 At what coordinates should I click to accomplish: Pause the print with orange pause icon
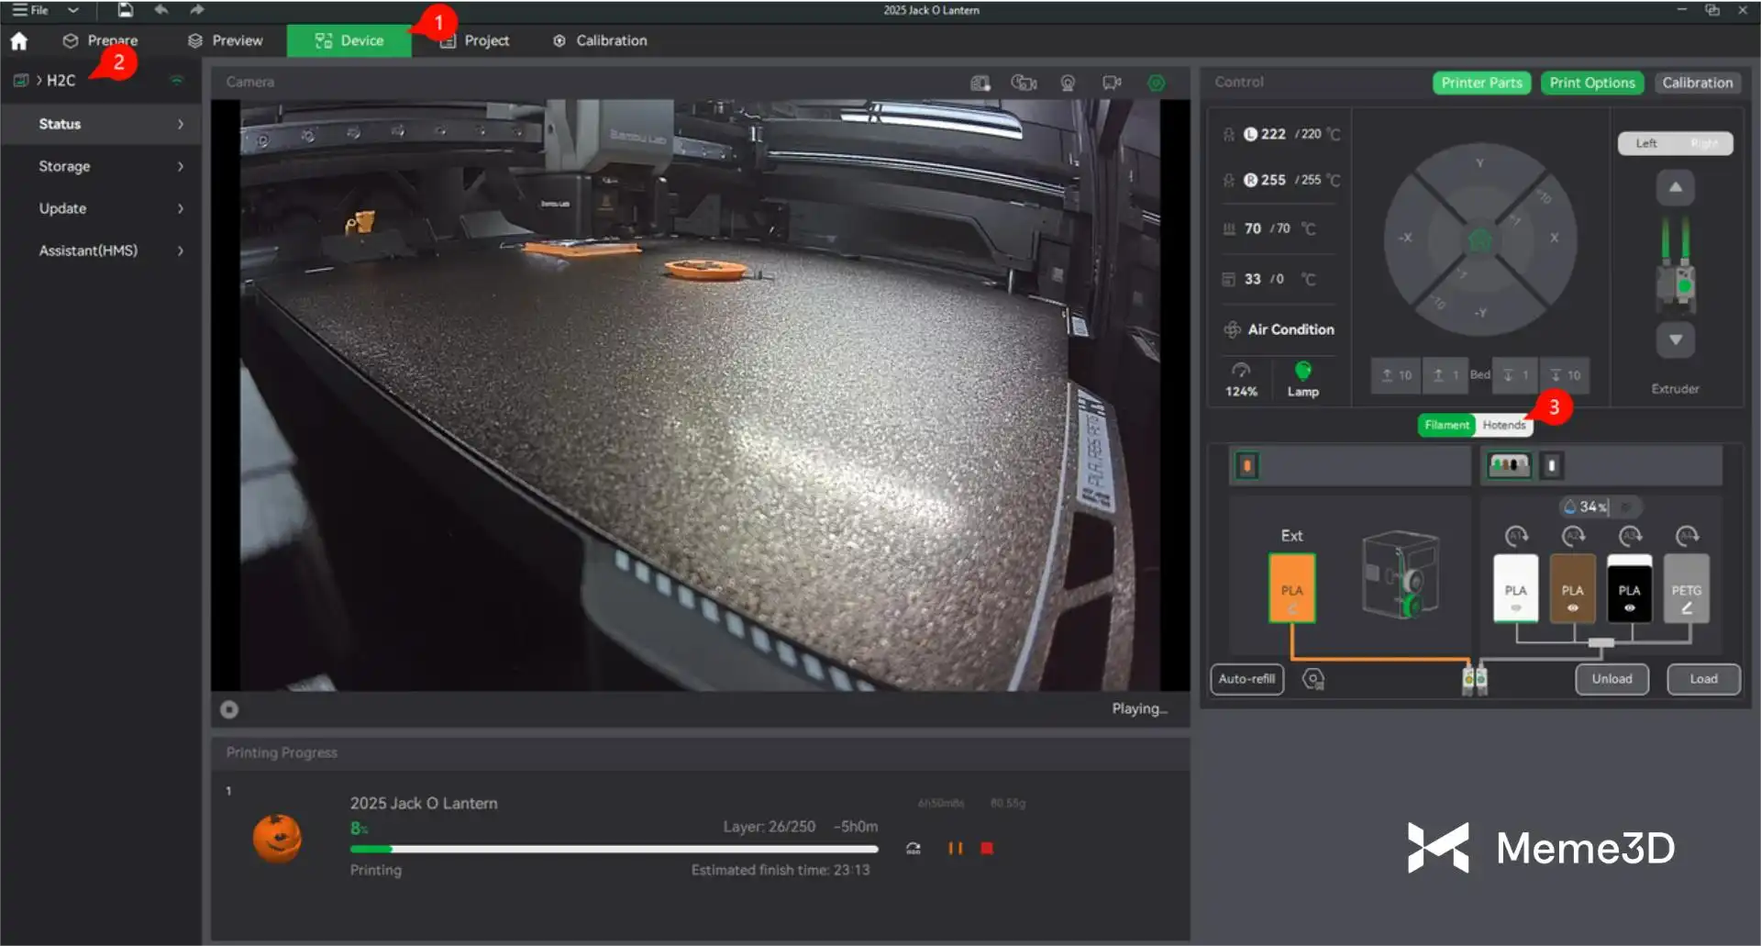point(955,849)
